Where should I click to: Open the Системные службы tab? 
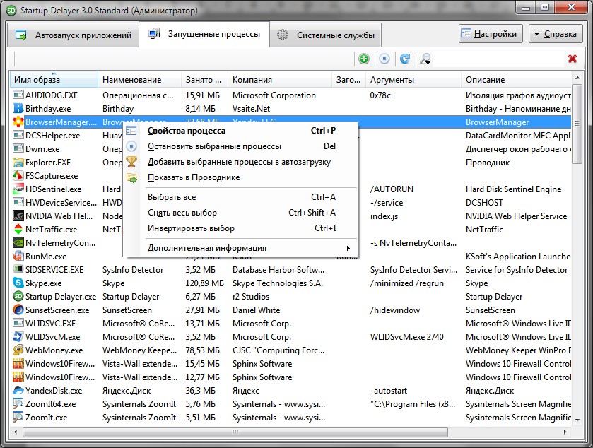(x=326, y=35)
